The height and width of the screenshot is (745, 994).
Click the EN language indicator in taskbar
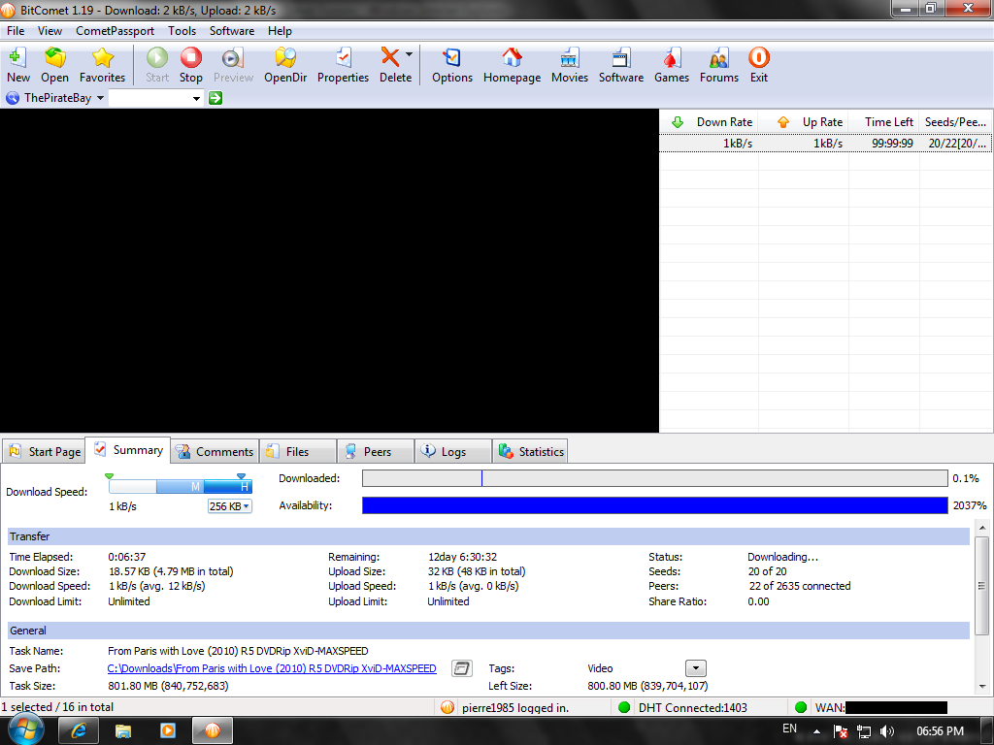pos(789,729)
